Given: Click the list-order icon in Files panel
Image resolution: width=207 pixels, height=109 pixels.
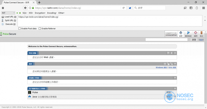Looking at the screenshot, I should pyautogui.click(x=165, y=64).
